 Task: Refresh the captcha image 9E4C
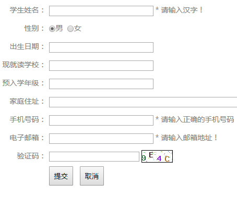157,156
